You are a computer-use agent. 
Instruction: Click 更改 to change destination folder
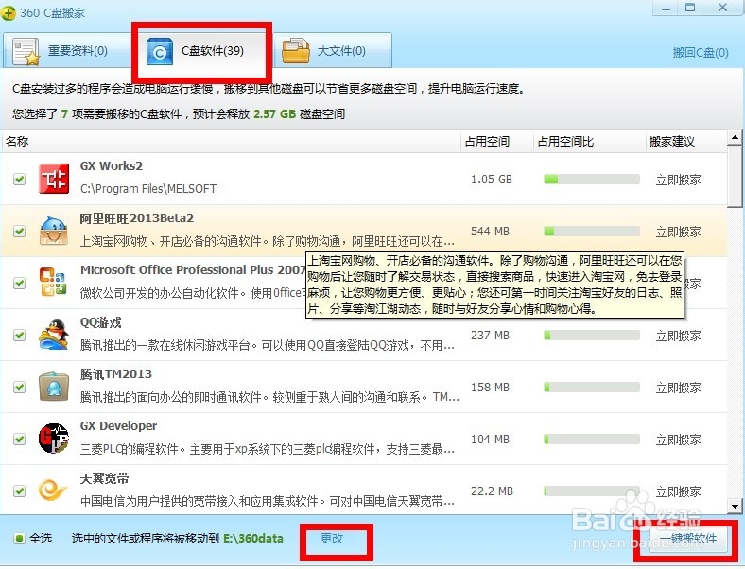(x=332, y=539)
